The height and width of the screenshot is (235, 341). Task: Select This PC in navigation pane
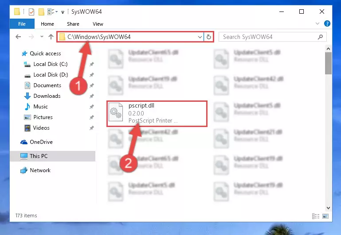coord(52,156)
